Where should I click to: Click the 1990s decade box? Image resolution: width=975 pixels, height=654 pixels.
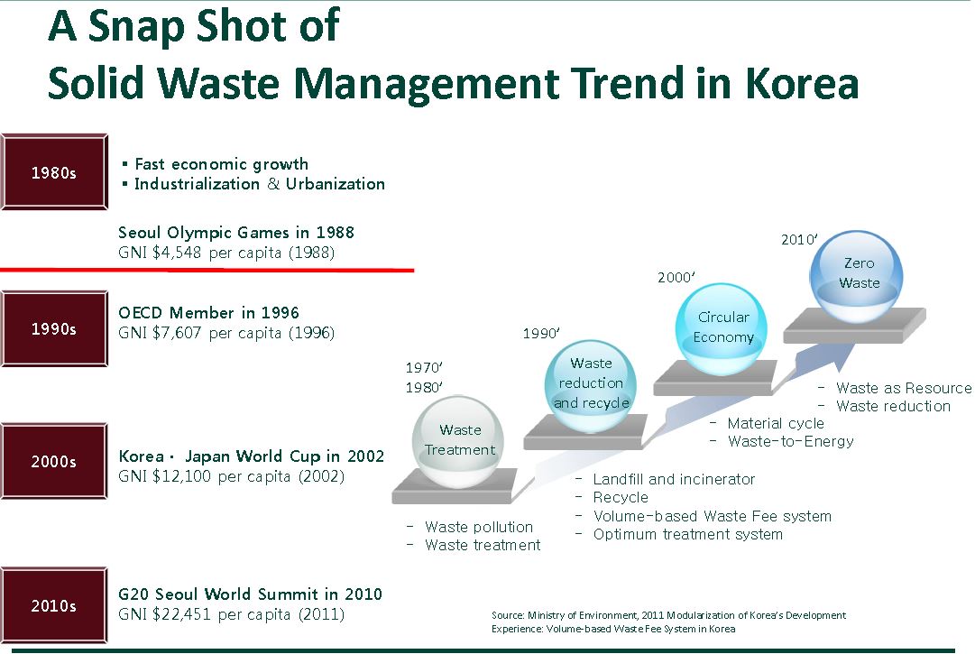54,328
